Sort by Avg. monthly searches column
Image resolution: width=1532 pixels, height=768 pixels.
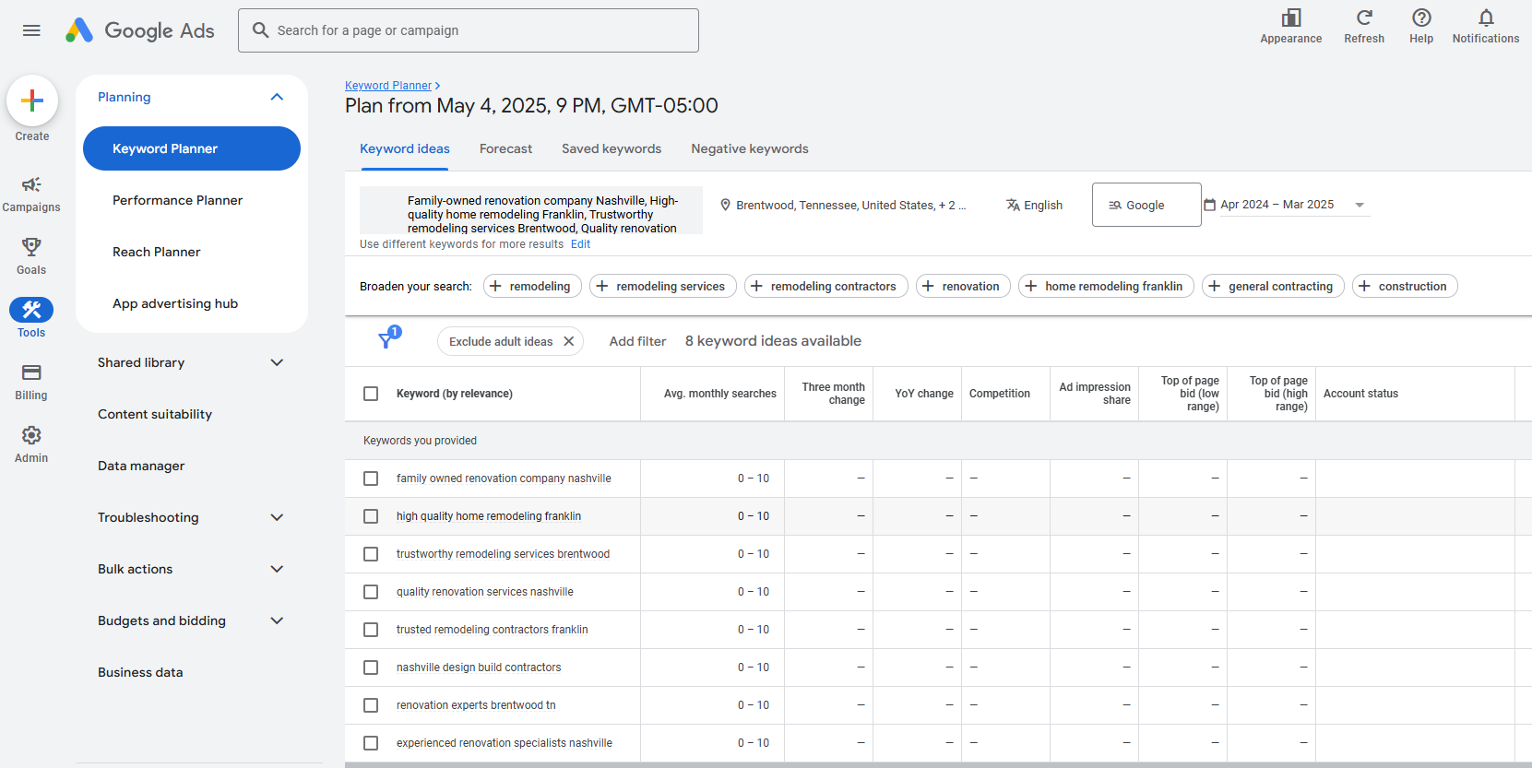click(x=720, y=394)
